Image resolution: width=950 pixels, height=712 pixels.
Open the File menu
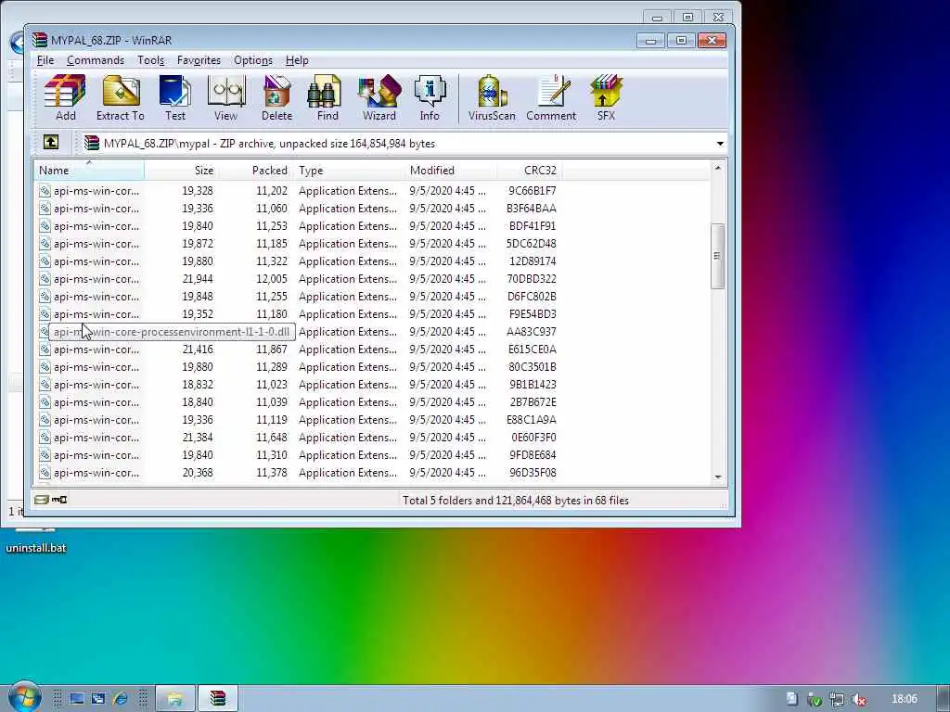(x=45, y=60)
